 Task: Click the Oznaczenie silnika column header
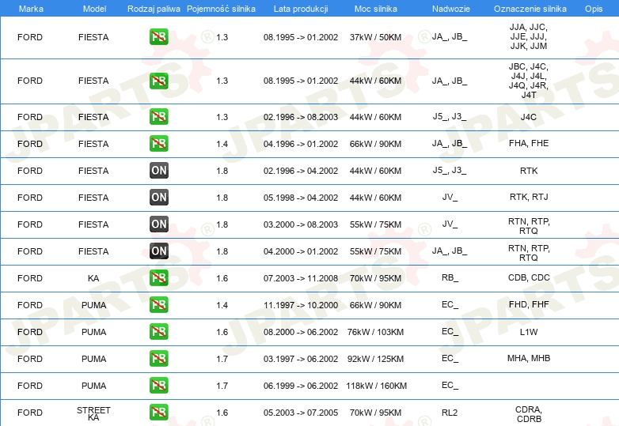point(530,9)
